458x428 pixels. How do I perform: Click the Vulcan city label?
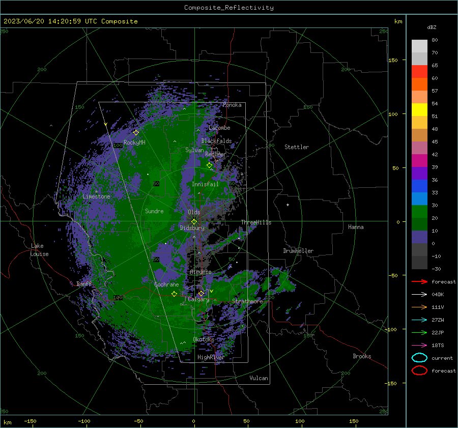(x=259, y=378)
